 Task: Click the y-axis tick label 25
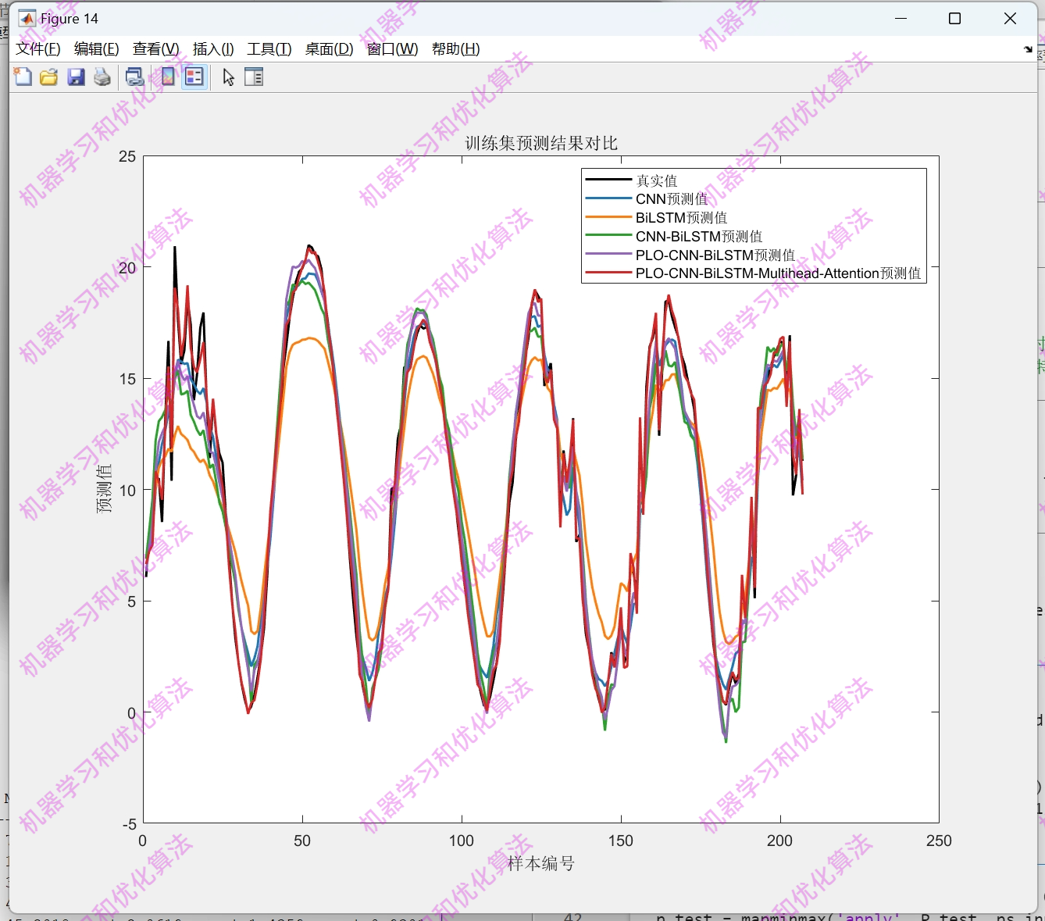tap(127, 156)
